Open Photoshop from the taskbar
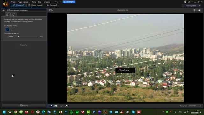The height and width of the screenshot is (115, 204). (x=66, y=112)
